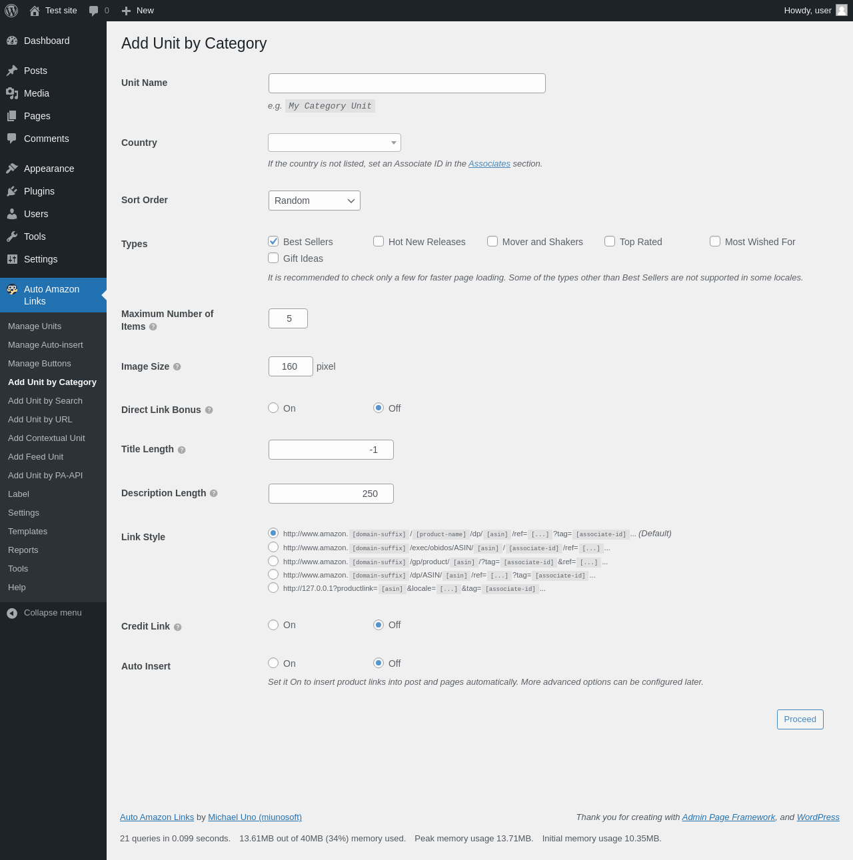The width and height of the screenshot is (853, 860).
Task: Open the Michael Uno (miunosoft) link
Action: pos(255,817)
